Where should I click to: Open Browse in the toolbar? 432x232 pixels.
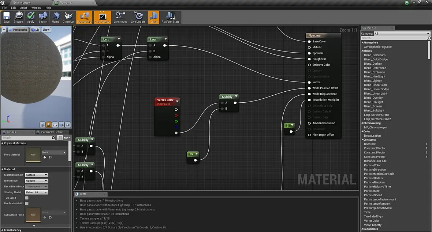coord(18,17)
